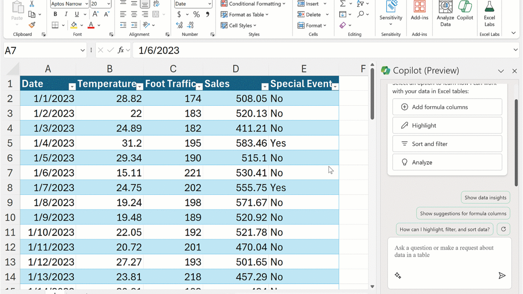Click the Percent Style icon
The width and height of the screenshot is (523, 294).
[197, 14]
